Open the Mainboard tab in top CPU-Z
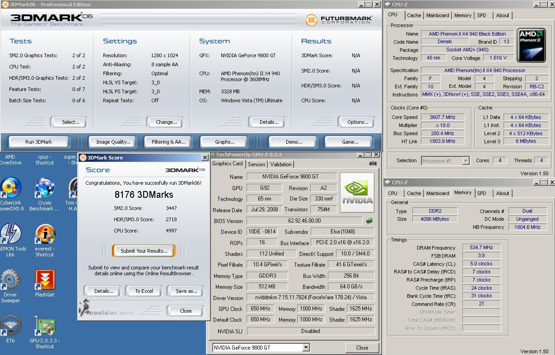 point(438,15)
